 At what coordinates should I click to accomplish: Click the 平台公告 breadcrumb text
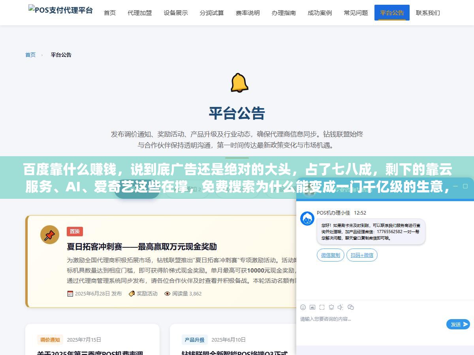(x=61, y=55)
